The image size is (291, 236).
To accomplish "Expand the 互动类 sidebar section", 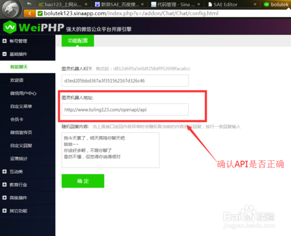I will pos(27,171).
